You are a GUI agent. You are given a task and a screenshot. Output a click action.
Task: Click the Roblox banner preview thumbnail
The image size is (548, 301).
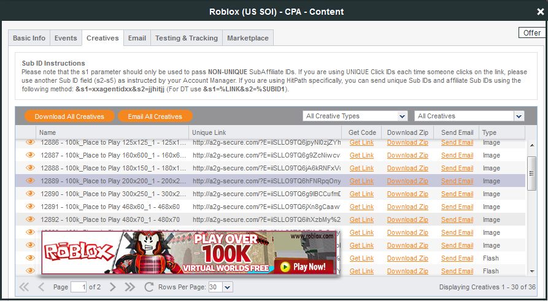coord(190,253)
